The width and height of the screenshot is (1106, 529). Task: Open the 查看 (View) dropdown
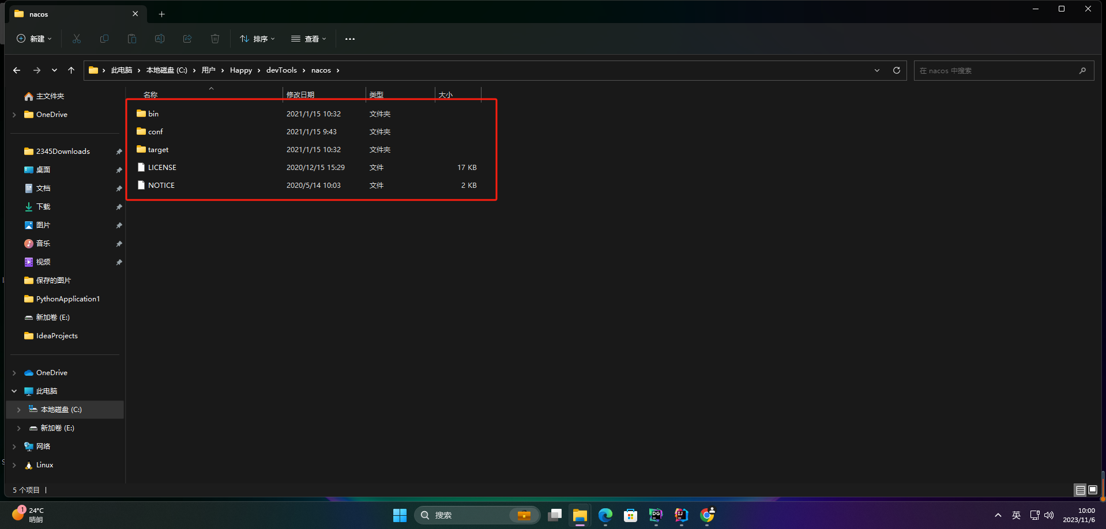click(x=309, y=39)
